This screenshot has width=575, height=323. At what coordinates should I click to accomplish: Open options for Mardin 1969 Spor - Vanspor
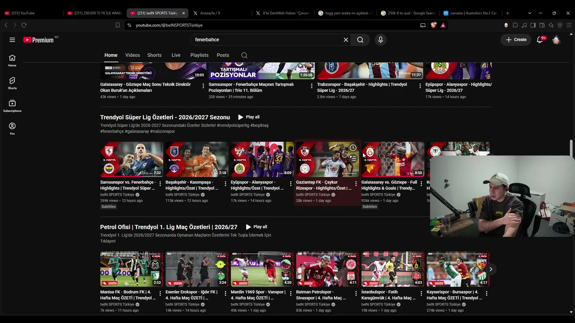point(291,293)
